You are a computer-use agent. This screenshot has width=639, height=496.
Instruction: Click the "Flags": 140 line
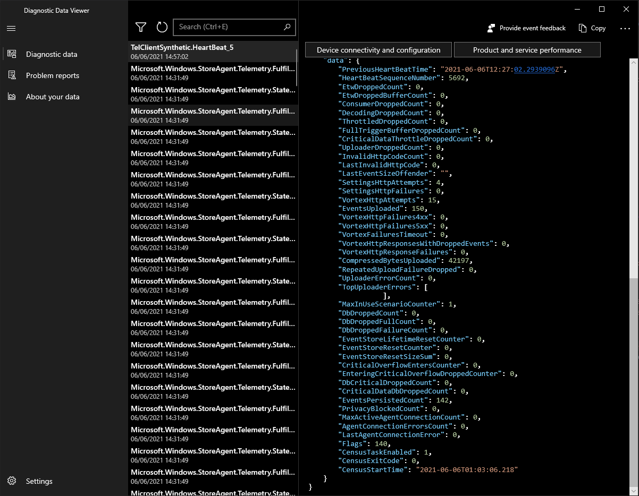(364, 443)
